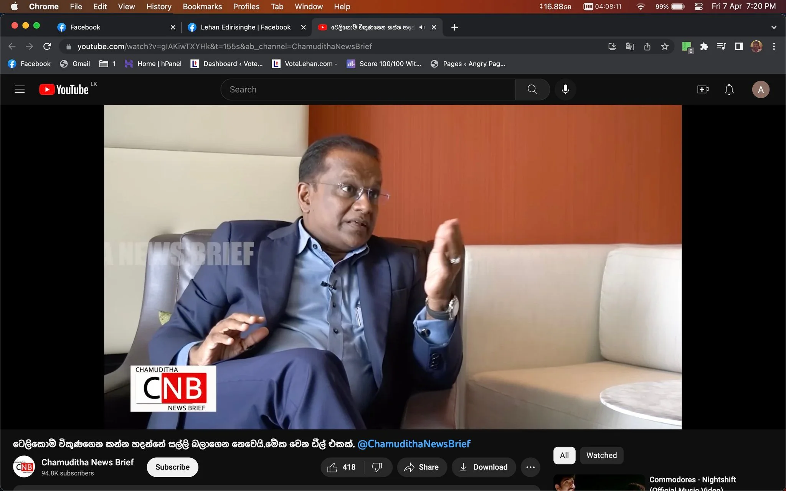This screenshot has height=491, width=786.
Task: Open the YouTube account avatar menu
Action: click(x=760, y=89)
